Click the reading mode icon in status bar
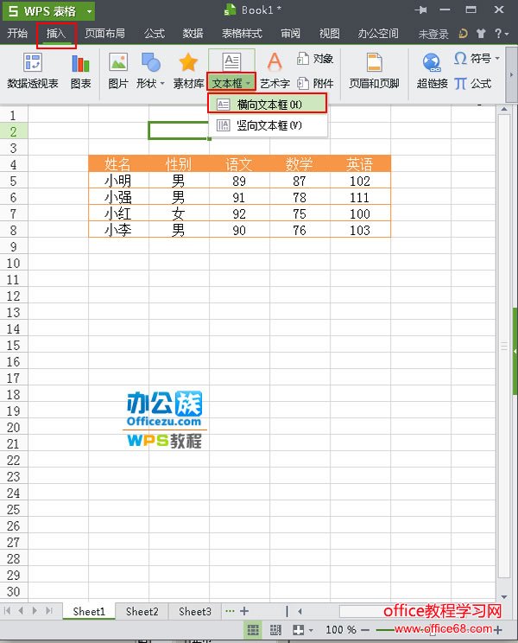Image resolution: width=518 pixels, height=643 pixels. coord(299,629)
